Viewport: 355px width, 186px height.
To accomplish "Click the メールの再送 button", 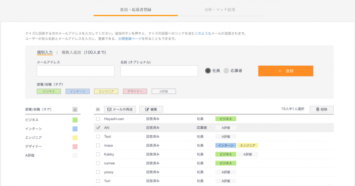I will tap(120, 109).
